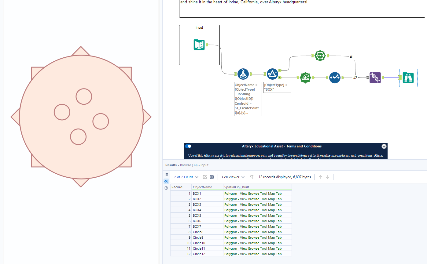
Task: Click the green Buffer spatial tool
Action: pyautogui.click(x=320, y=56)
